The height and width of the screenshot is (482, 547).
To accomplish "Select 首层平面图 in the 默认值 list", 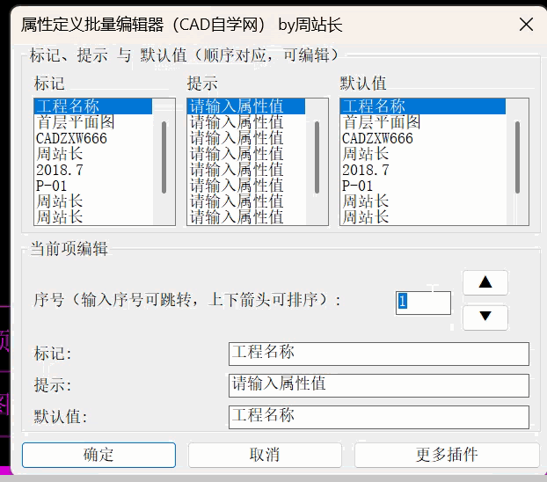I will pyautogui.click(x=382, y=122).
